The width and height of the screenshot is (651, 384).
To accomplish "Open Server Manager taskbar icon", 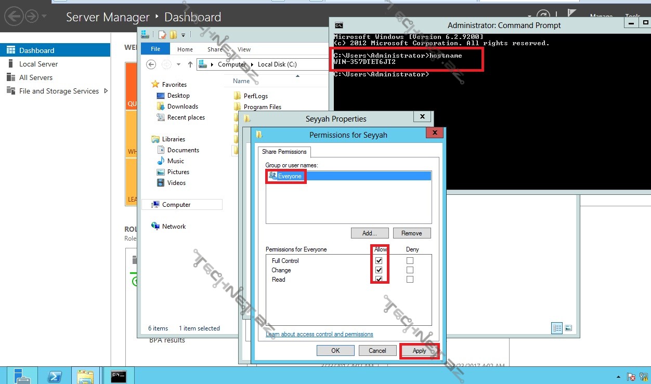I will pos(22,376).
